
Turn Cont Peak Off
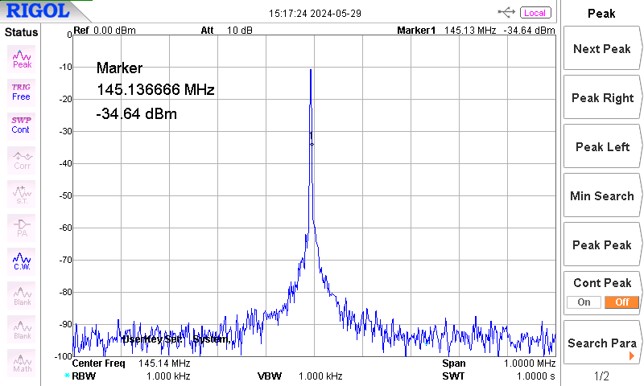click(x=621, y=302)
